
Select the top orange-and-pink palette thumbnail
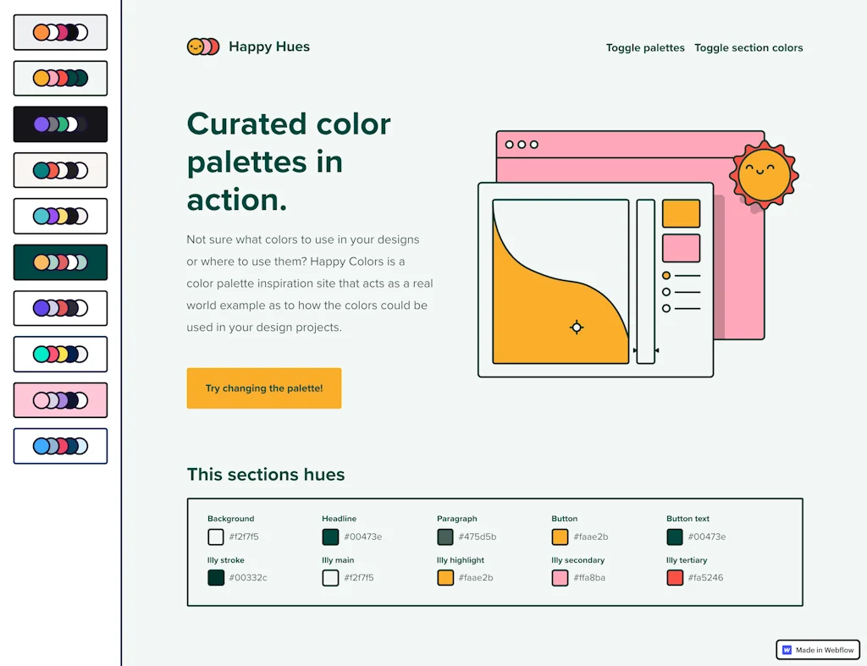pos(59,32)
